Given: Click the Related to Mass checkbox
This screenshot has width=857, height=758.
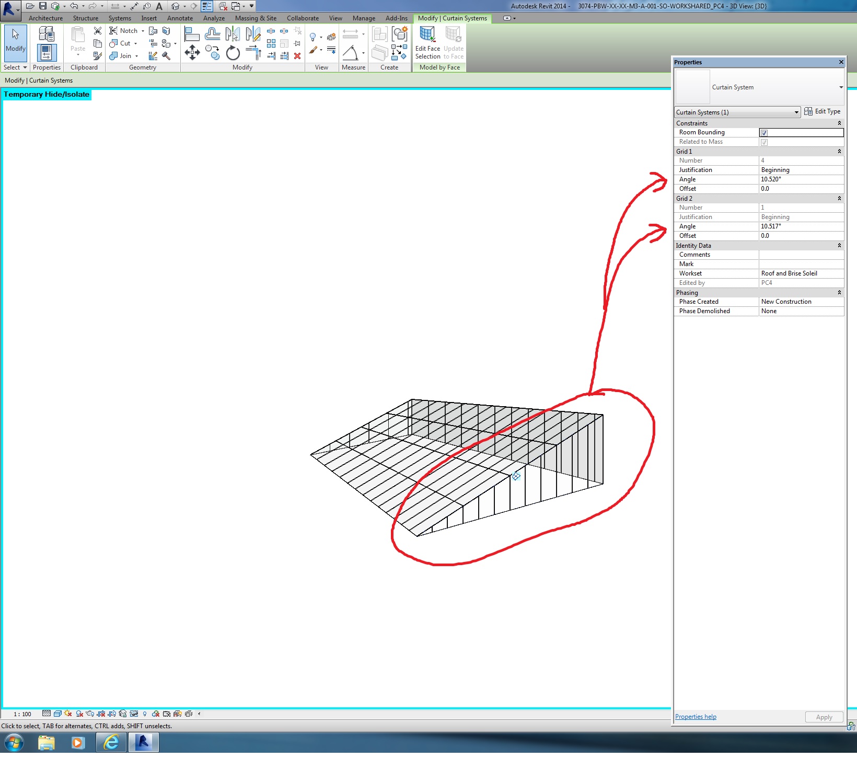Looking at the screenshot, I should click(764, 142).
